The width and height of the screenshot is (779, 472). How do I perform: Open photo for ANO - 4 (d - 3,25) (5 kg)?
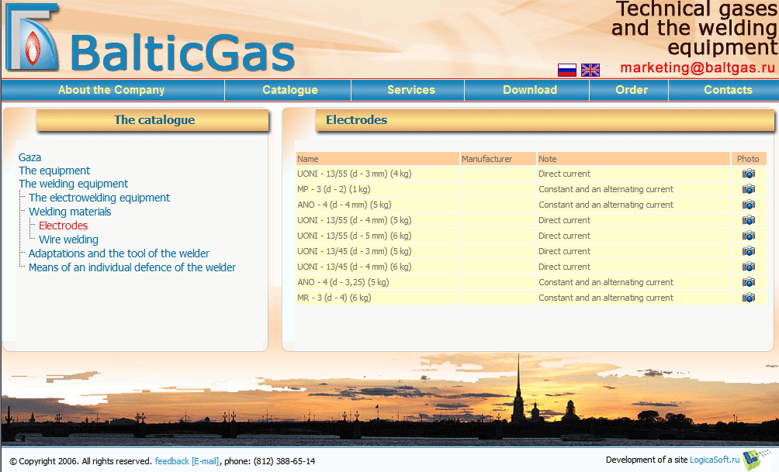click(748, 282)
